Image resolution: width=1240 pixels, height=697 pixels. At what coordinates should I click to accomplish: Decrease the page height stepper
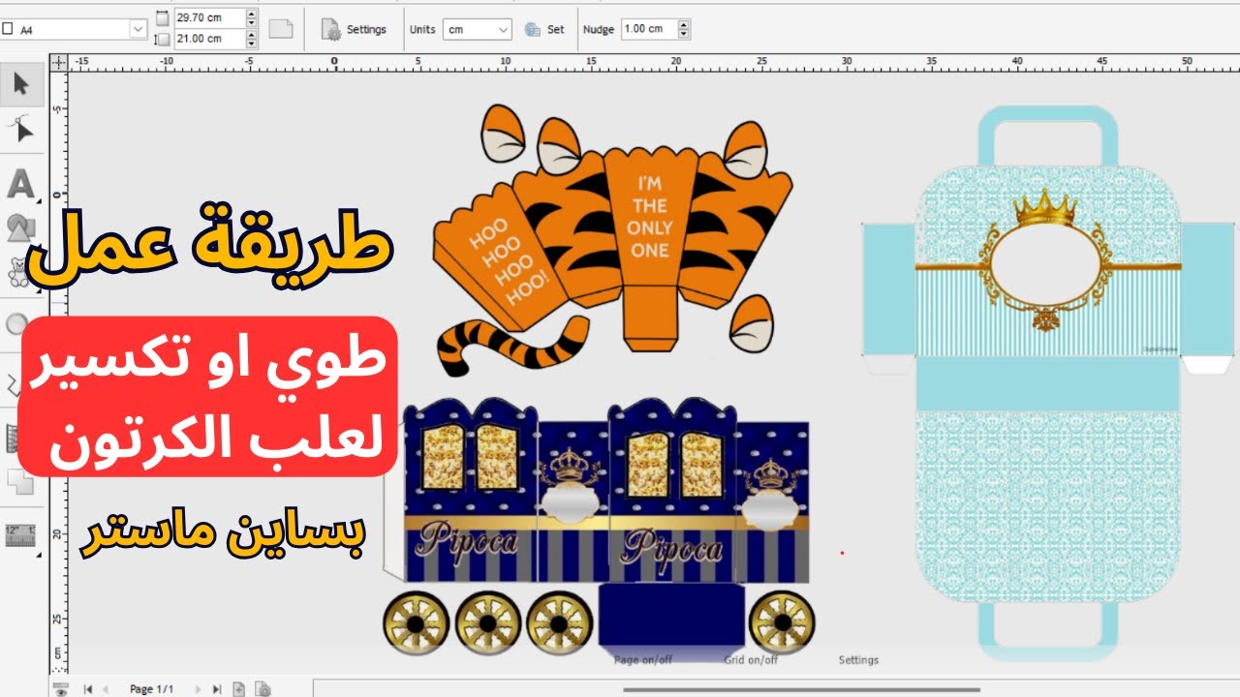click(x=252, y=44)
